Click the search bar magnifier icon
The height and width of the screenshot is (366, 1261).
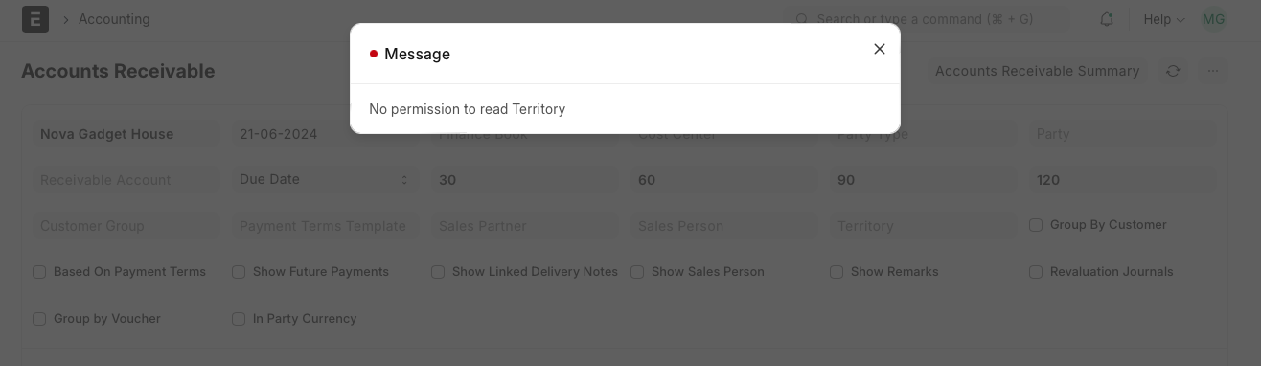tap(801, 19)
